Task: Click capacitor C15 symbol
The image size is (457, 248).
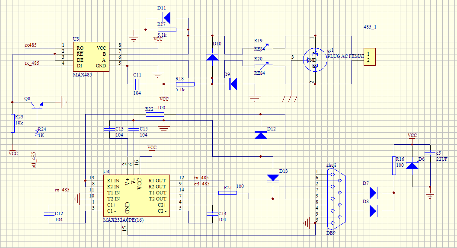Action: click(134, 129)
